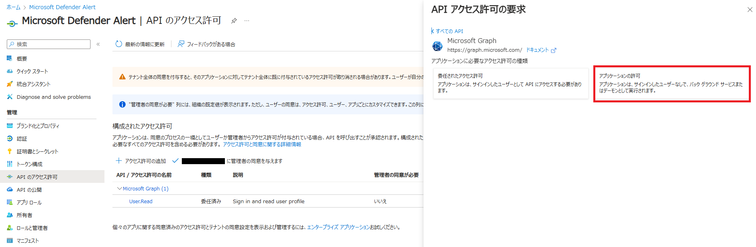Click フィードバックがある場合 button
This screenshot has height=247, width=756.
(207, 44)
